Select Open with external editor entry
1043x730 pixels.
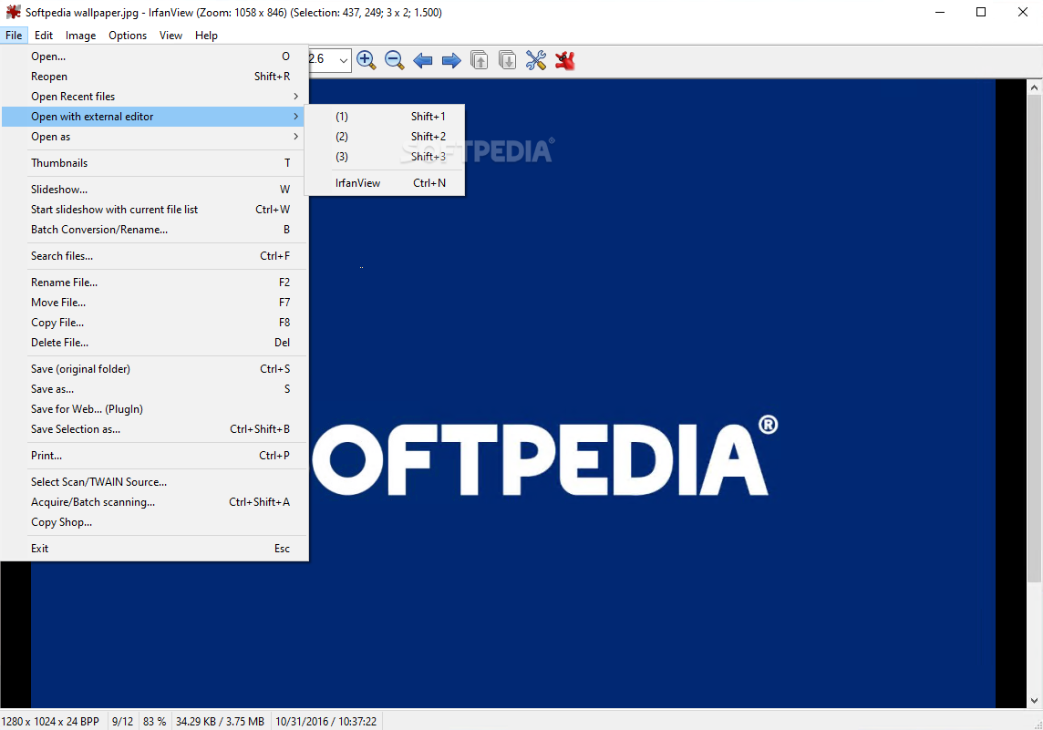click(x=154, y=117)
